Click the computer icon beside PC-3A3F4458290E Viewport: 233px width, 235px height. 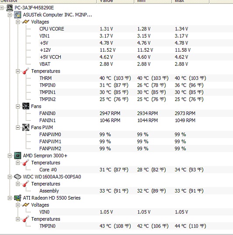[x=10, y=8]
